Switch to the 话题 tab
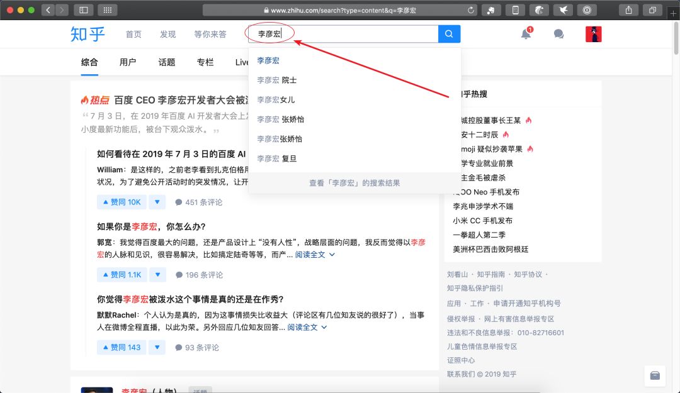The image size is (680, 393). click(166, 62)
